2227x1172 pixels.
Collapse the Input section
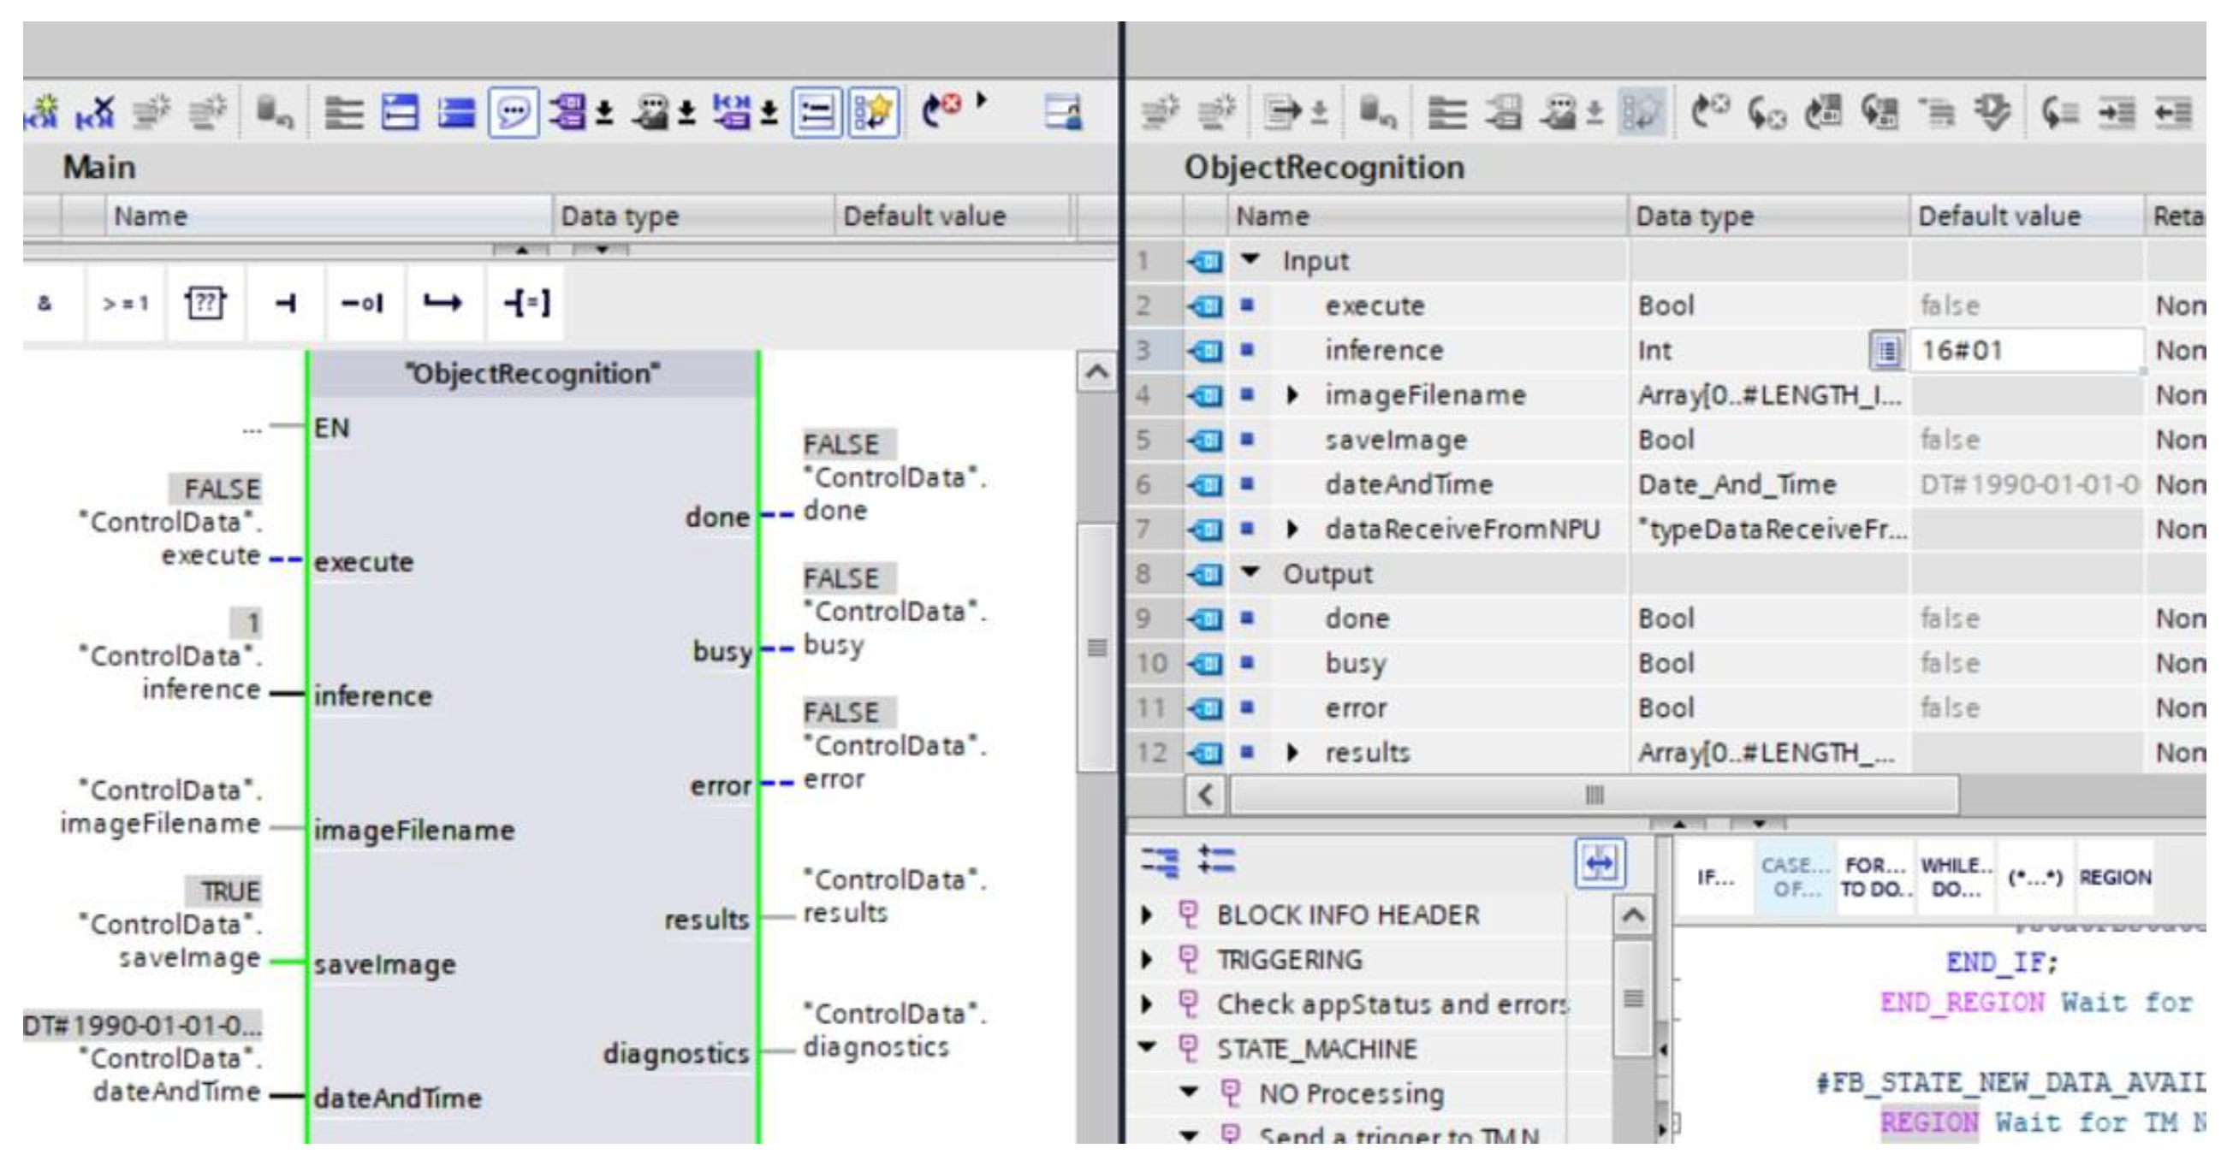1250,259
